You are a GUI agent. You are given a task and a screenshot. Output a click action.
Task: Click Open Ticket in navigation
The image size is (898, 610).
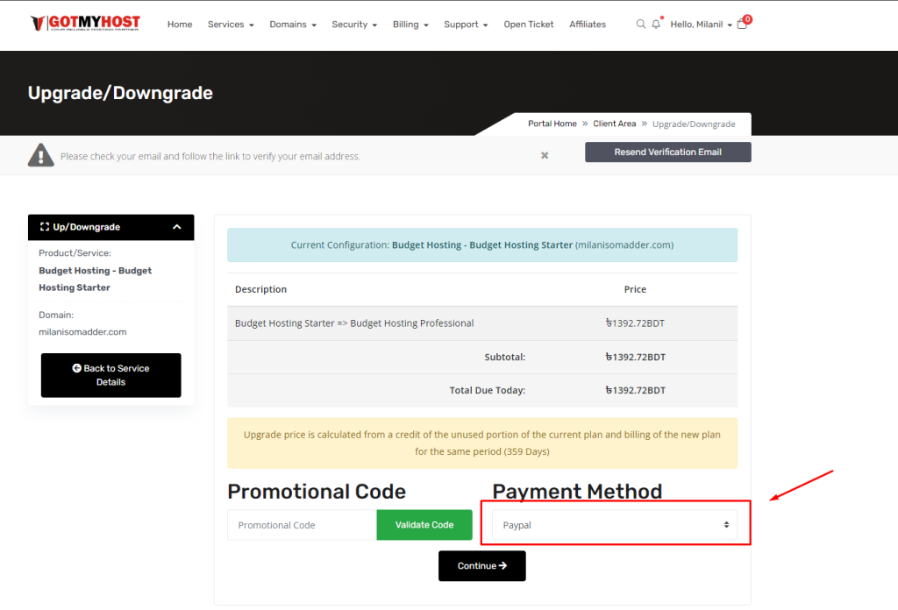pyautogui.click(x=529, y=25)
